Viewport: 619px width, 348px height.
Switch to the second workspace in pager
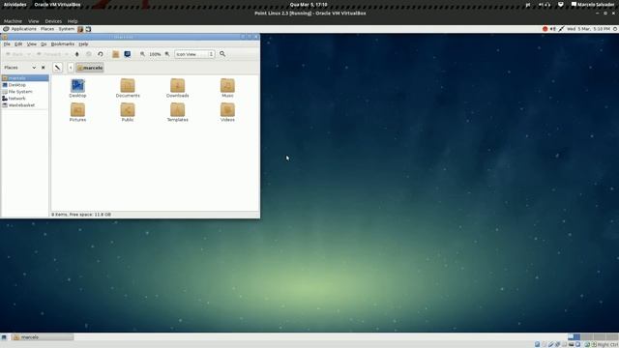point(587,337)
